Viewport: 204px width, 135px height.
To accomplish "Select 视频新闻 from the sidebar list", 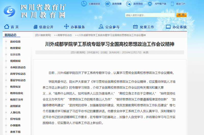I will [15, 61].
